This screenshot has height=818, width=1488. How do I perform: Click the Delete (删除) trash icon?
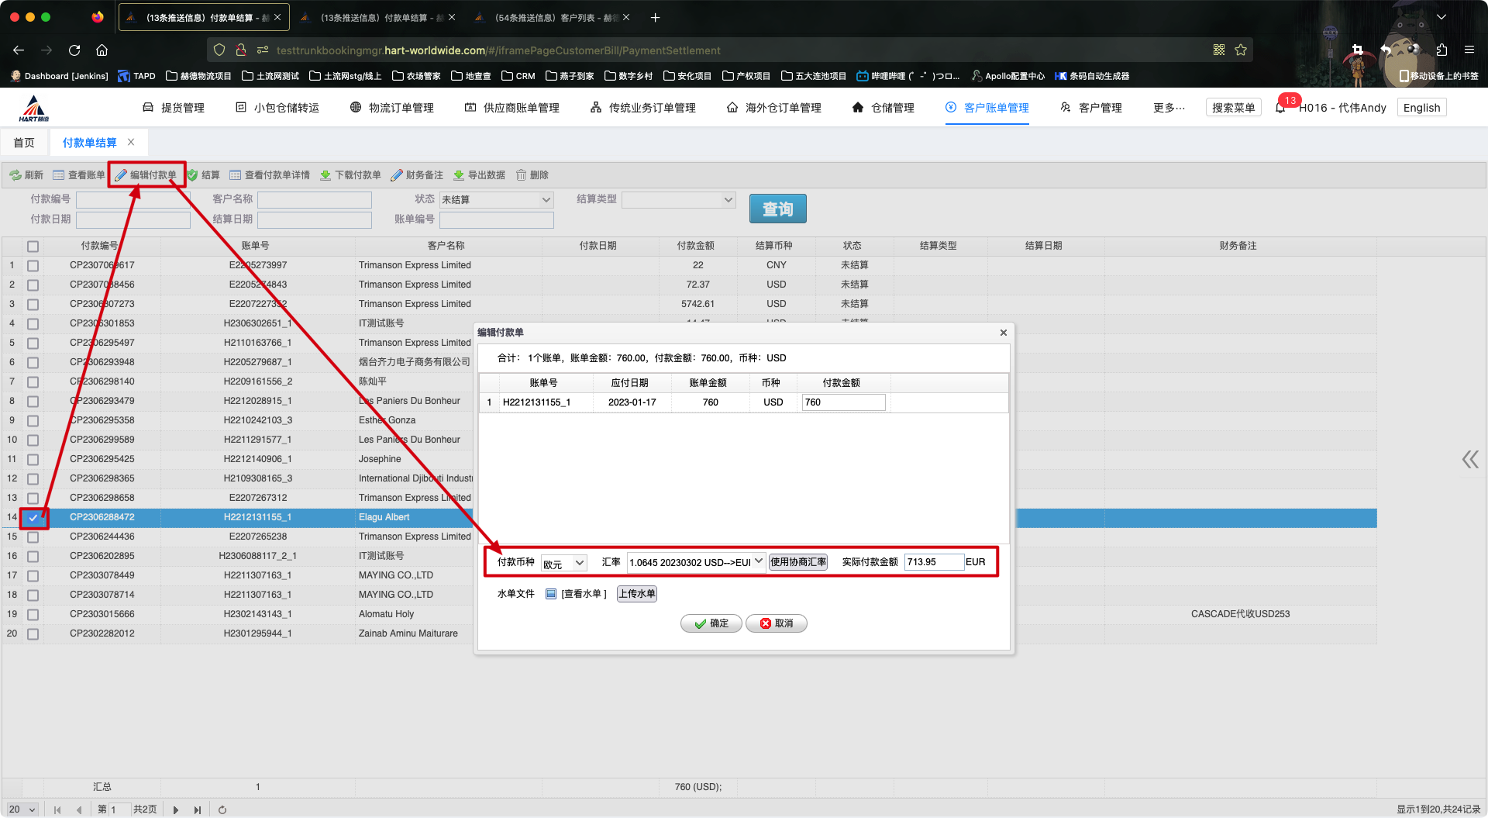(x=522, y=175)
